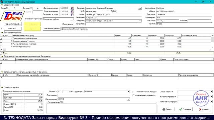Click Исполнитель (код) column header

point(196,35)
